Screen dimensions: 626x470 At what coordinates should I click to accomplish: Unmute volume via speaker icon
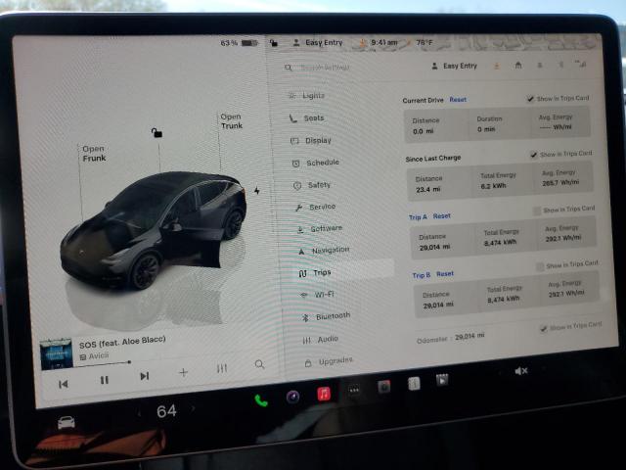tap(521, 371)
